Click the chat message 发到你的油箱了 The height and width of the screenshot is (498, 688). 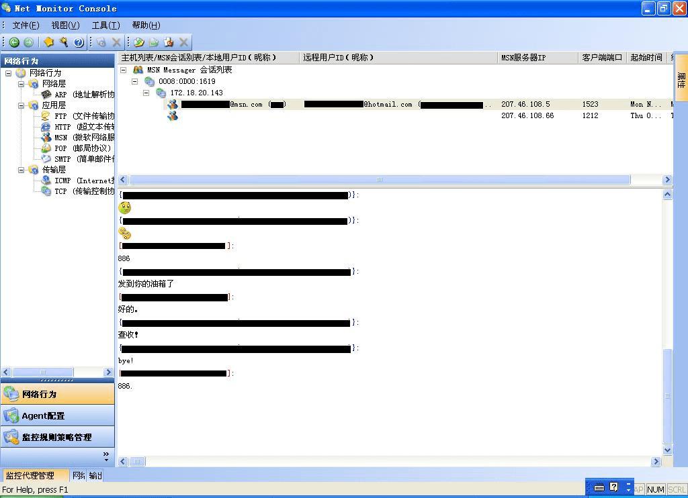coord(146,284)
